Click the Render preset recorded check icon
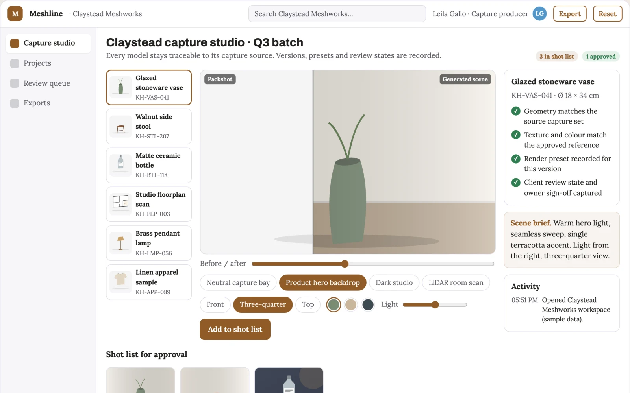 [516, 159]
